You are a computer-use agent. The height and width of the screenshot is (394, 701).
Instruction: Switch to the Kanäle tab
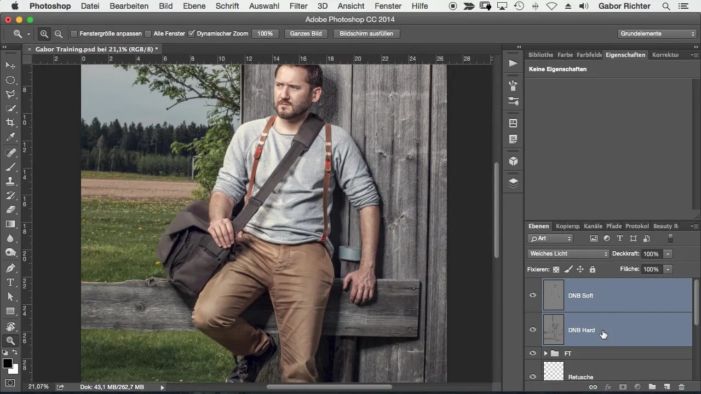(x=593, y=226)
